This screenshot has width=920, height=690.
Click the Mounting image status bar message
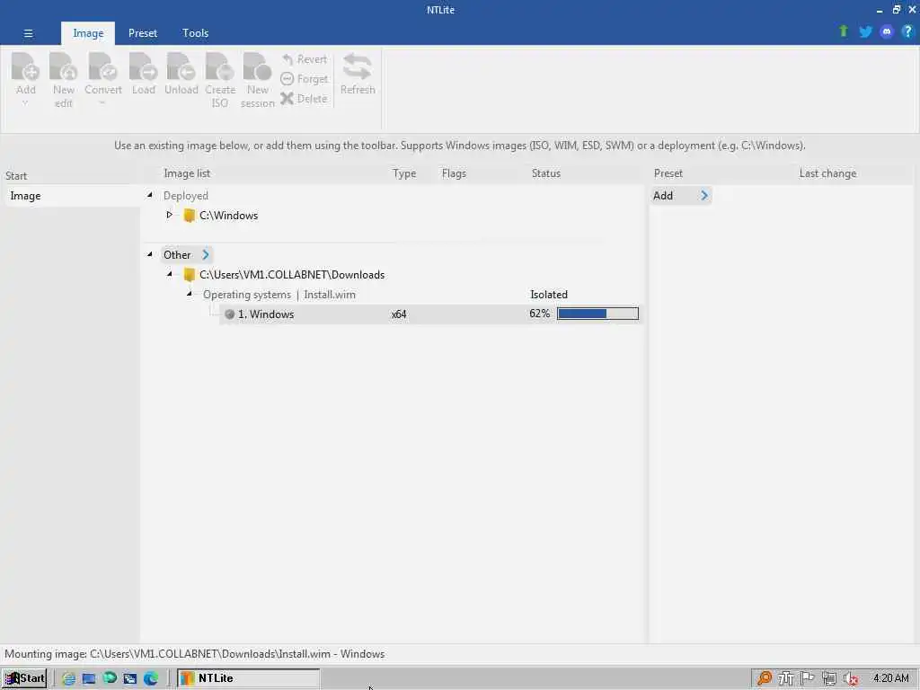pos(194,654)
